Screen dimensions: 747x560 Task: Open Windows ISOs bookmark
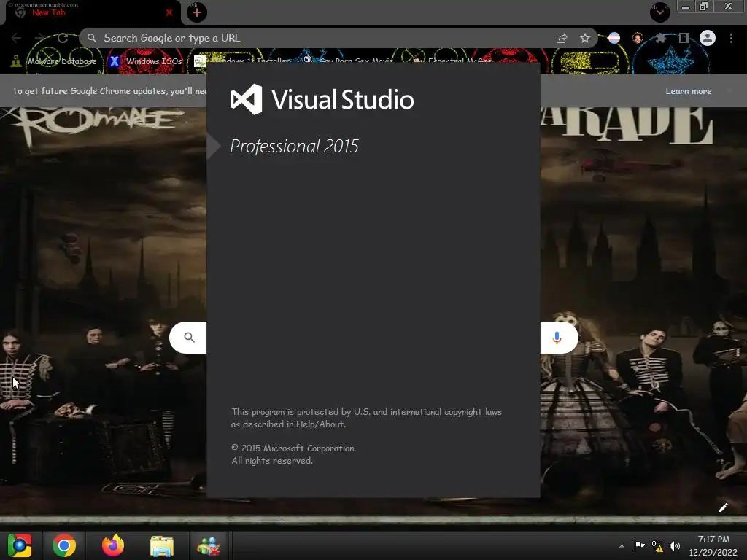[146, 61]
